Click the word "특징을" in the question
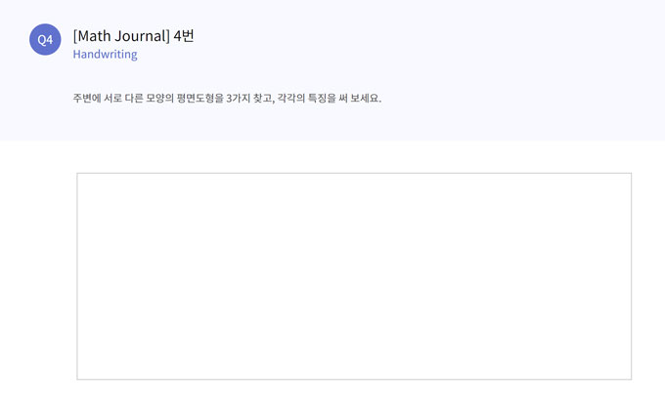Screen dimensions: 665x410 [322, 99]
